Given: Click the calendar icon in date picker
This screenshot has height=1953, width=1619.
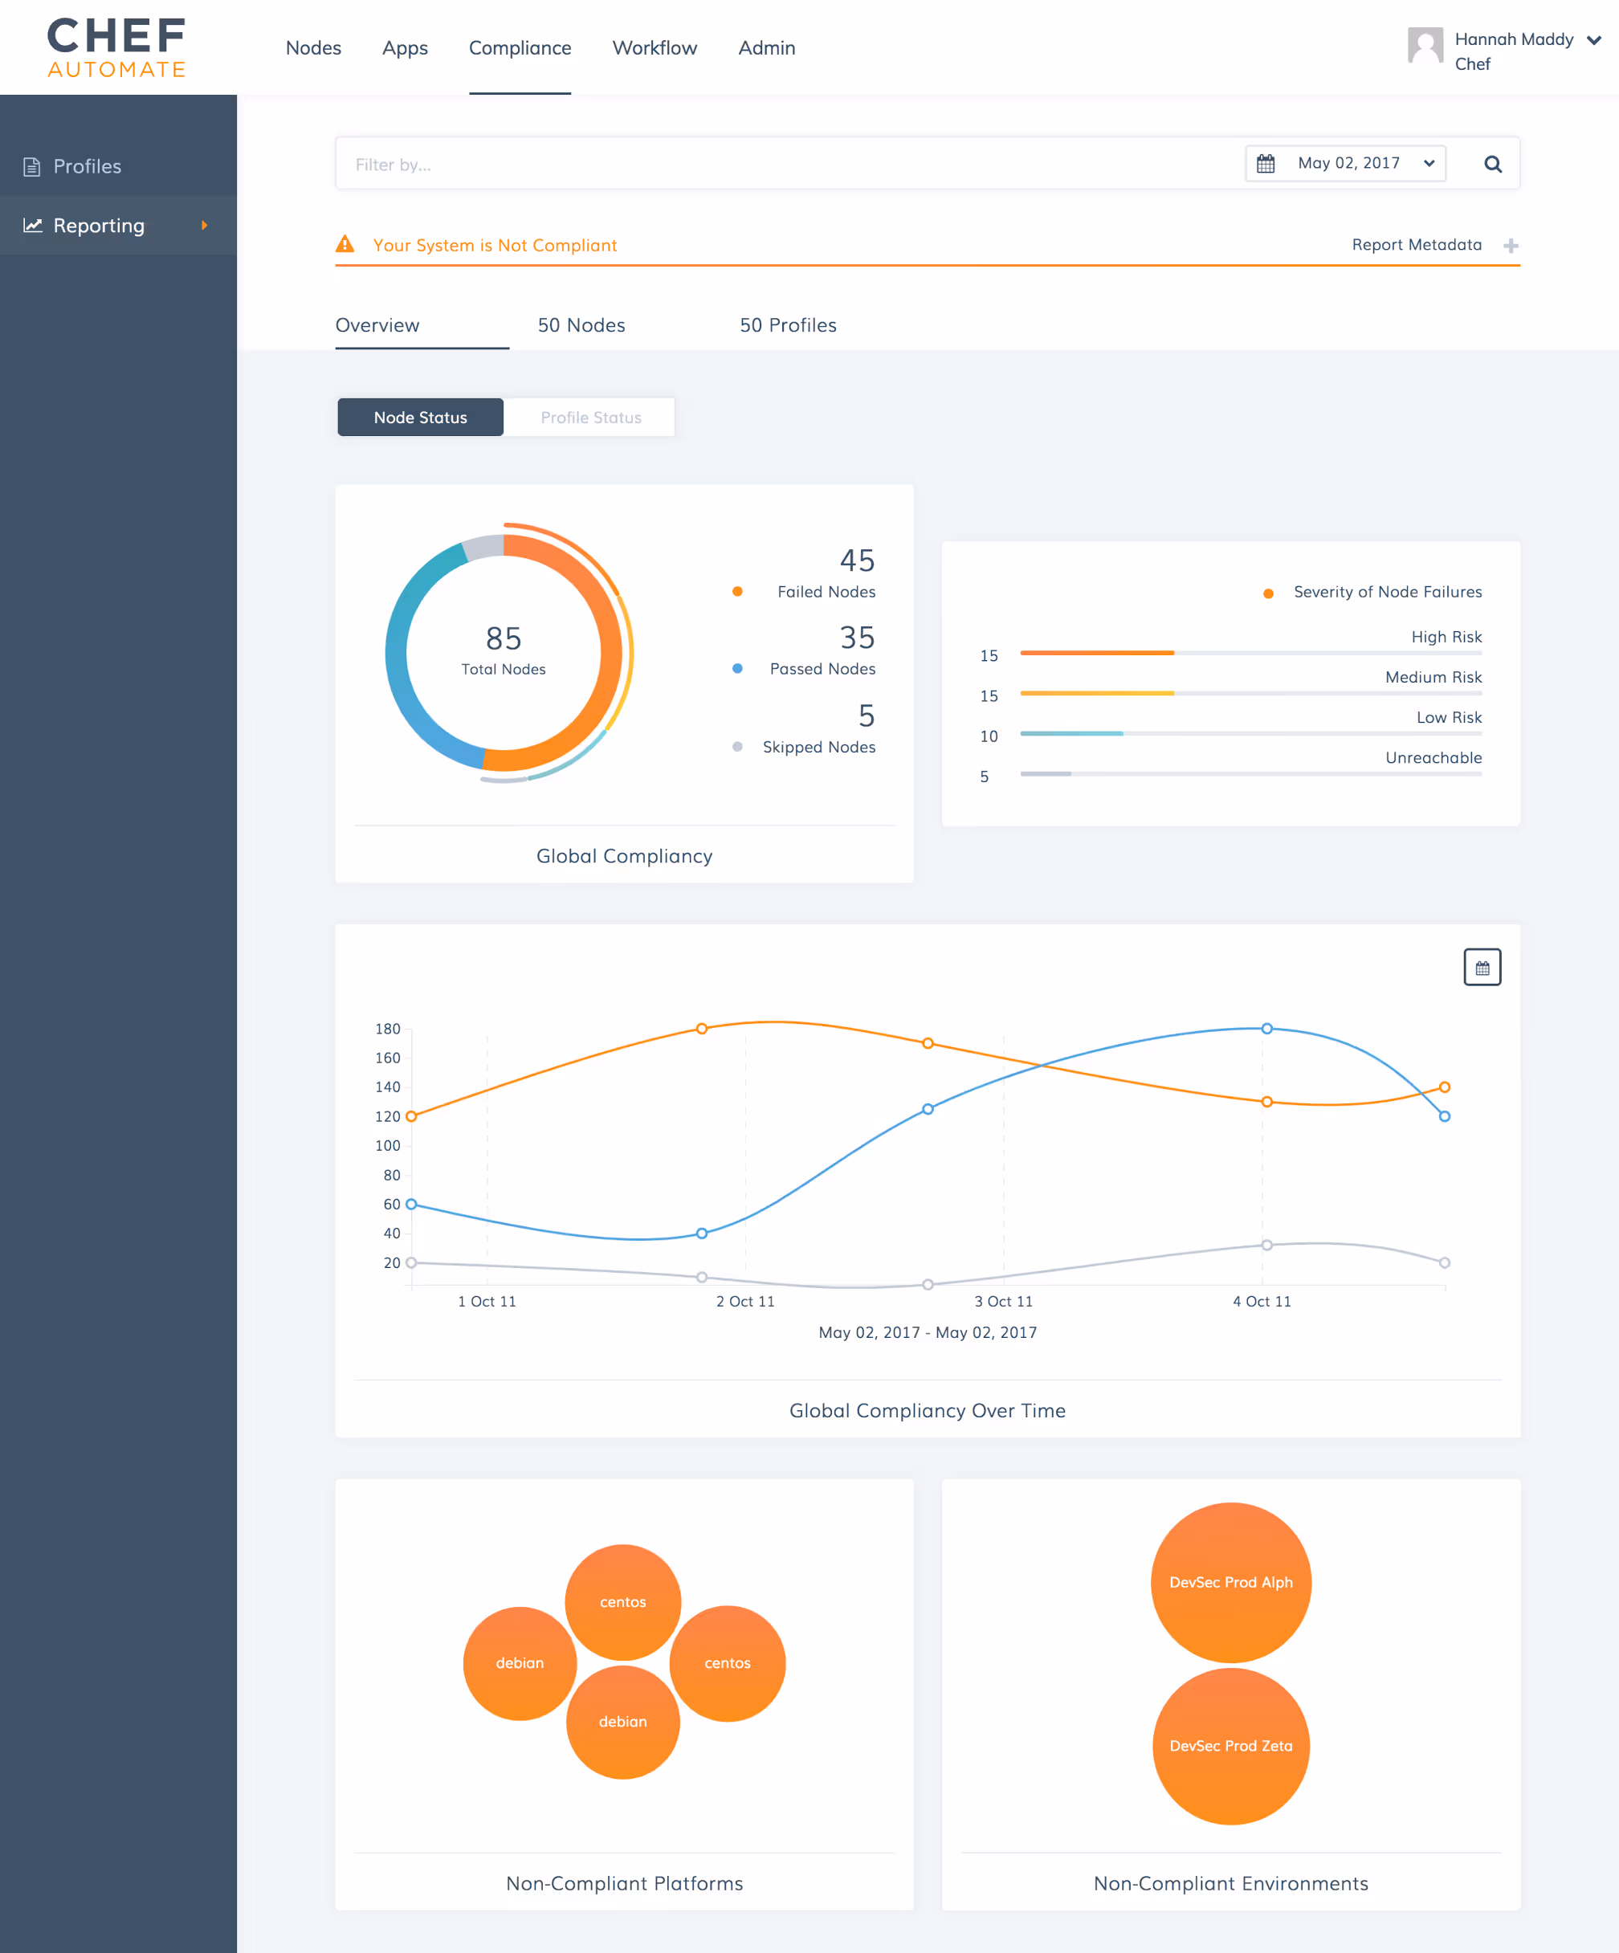Looking at the screenshot, I should point(1266,164).
